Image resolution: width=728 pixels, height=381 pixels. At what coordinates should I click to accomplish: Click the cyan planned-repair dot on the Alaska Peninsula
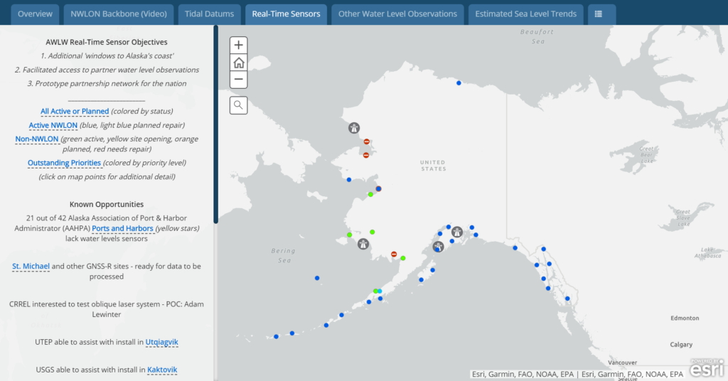click(x=380, y=291)
